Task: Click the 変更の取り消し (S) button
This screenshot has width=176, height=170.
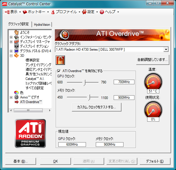Action: [x=122, y=161]
